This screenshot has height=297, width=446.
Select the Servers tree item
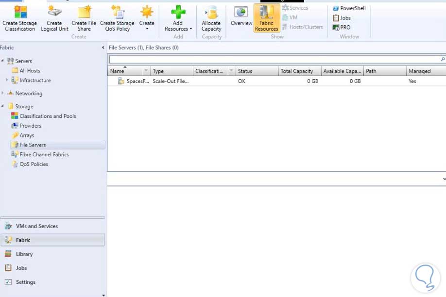(x=19, y=61)
